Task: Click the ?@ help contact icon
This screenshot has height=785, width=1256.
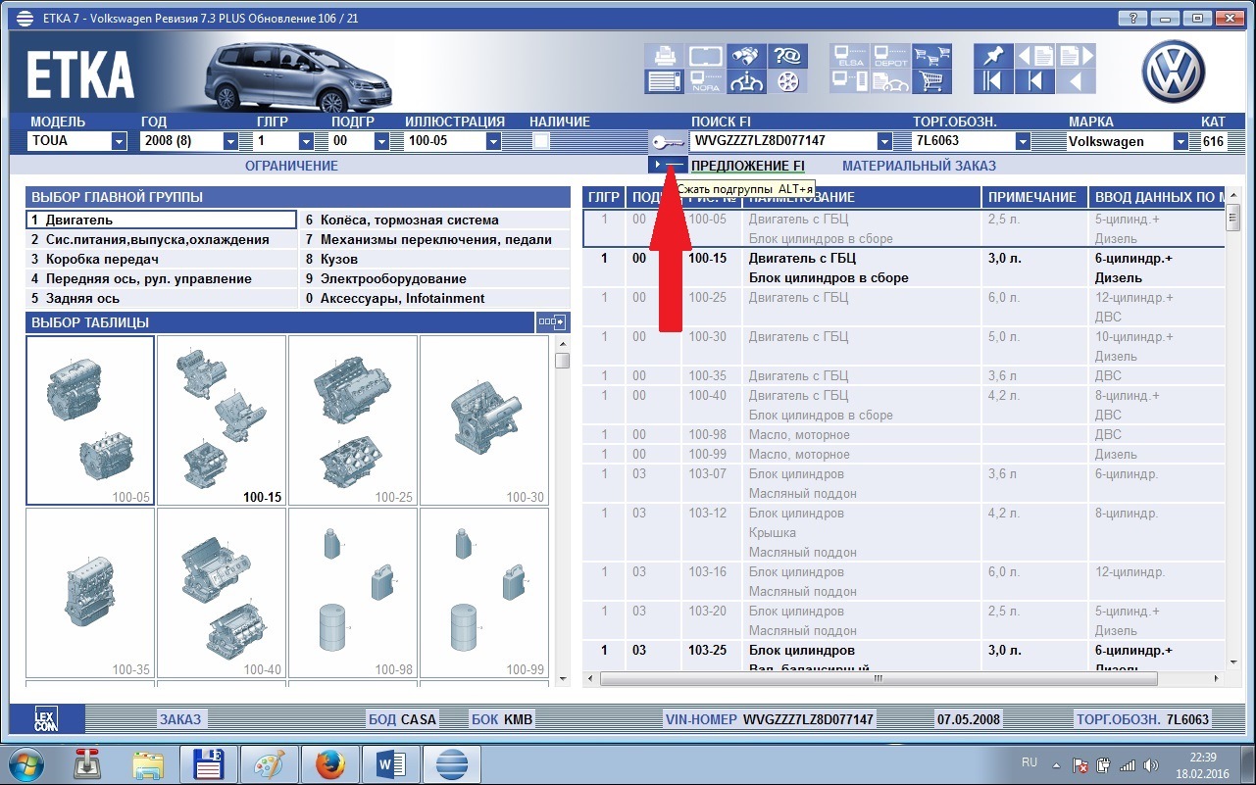Action: click(x=786, y=56)
